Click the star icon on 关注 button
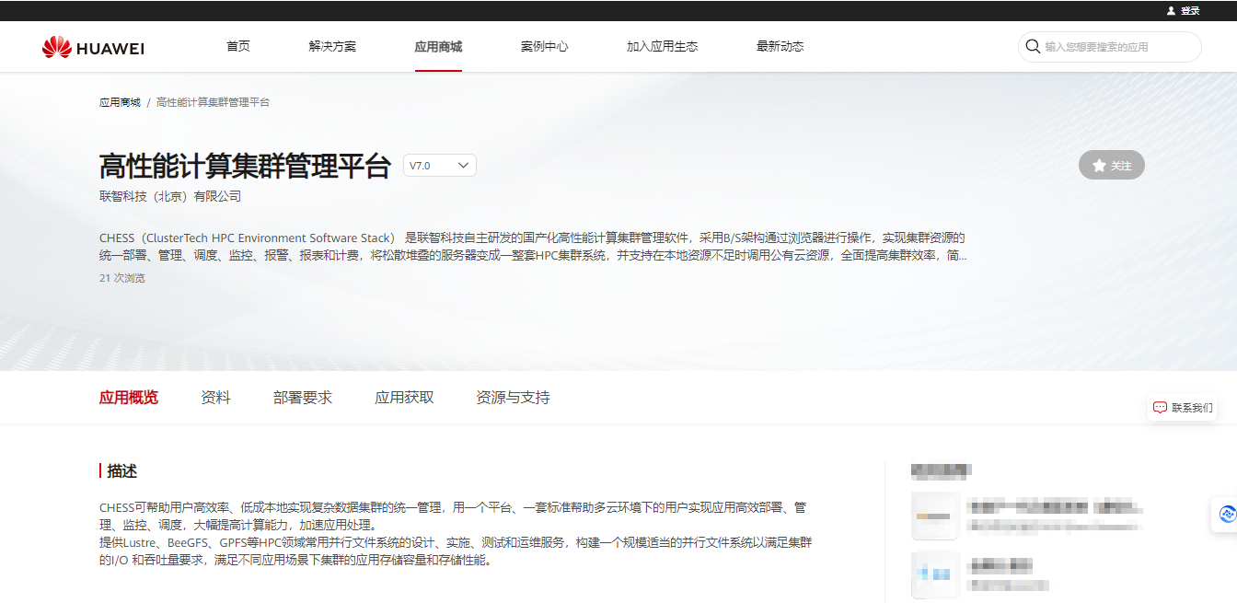1237x603 pixels. point(1099,166)
